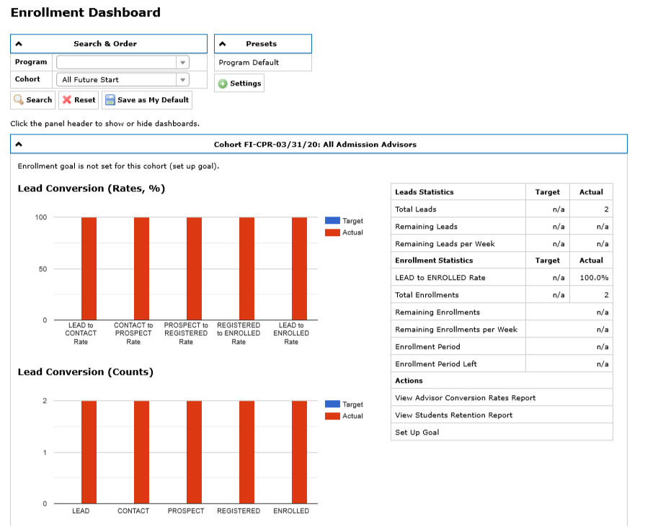Click the Leads Statistics header cell
The width and height of the screenshot is (658, 526).
(458, 191)
